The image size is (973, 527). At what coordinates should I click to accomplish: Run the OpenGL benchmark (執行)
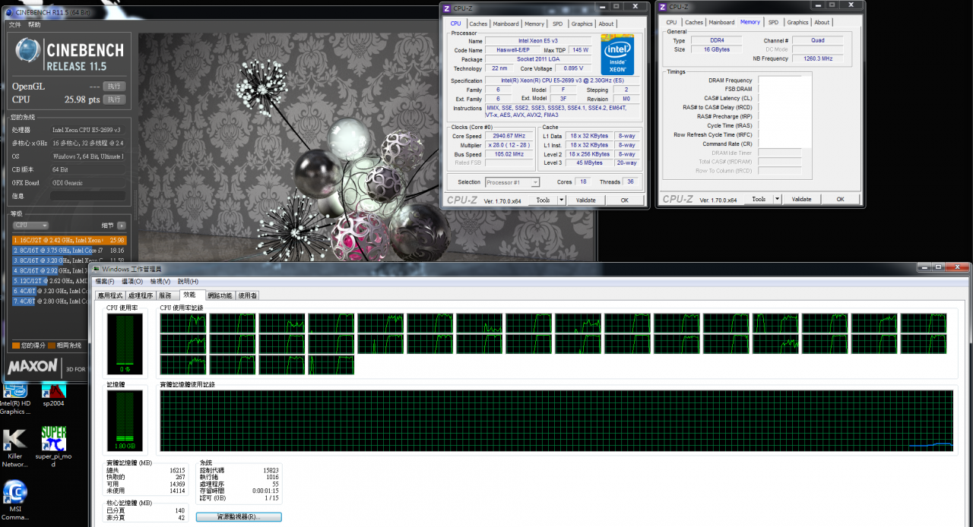(x=114, y=87)
